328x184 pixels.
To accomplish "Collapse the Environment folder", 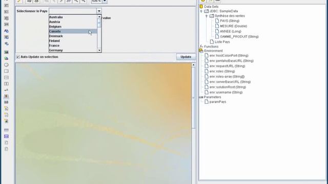I will (x=201, y=51).
